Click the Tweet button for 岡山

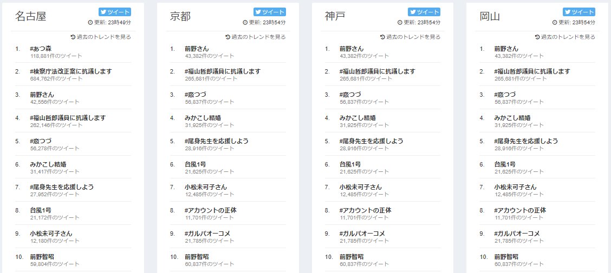578,12
